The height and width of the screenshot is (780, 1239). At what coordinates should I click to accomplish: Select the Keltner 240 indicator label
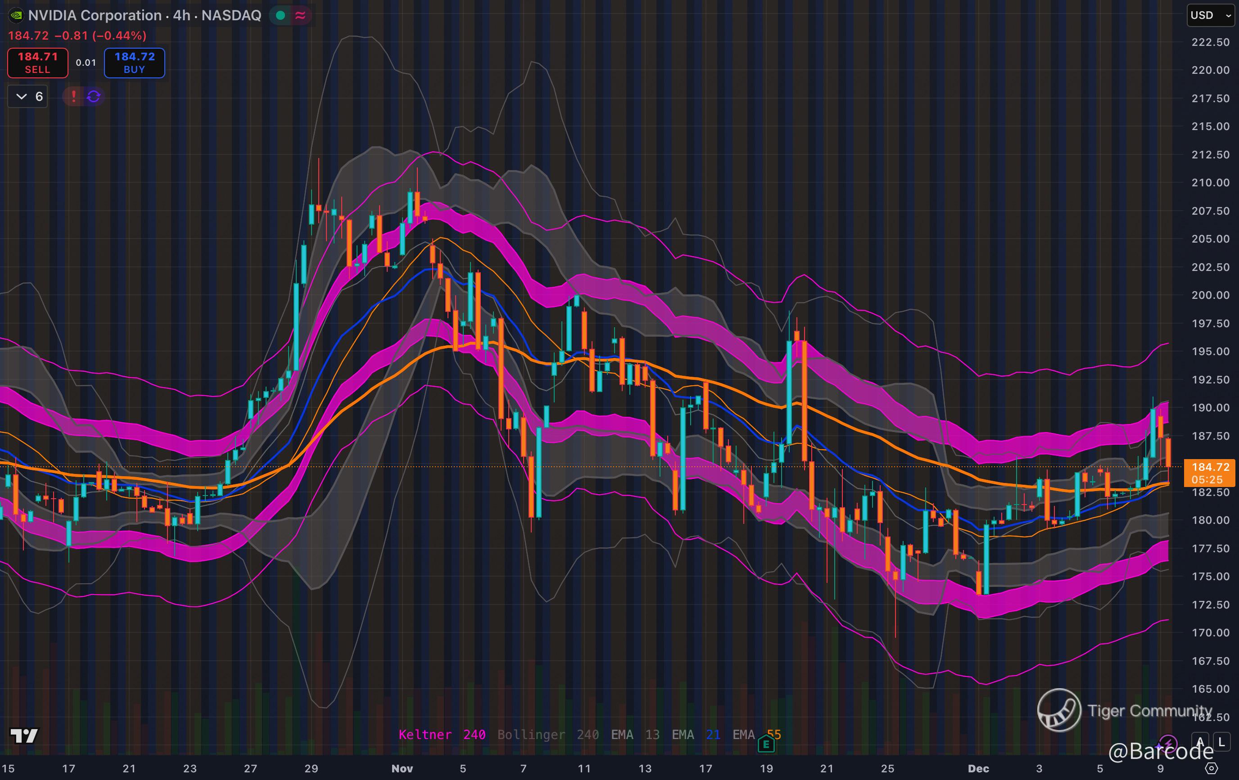[x=442, y=735]
